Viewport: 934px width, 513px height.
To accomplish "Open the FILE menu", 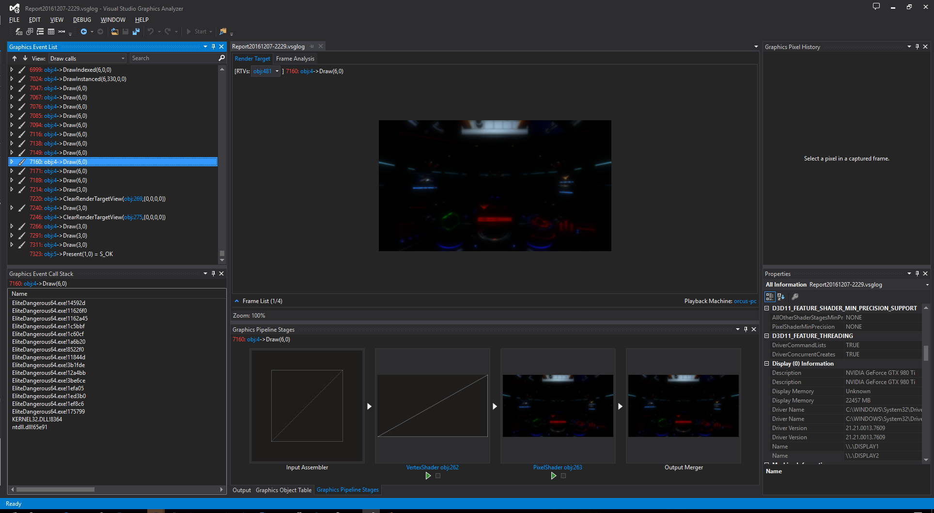I will (x=15, y=20).
